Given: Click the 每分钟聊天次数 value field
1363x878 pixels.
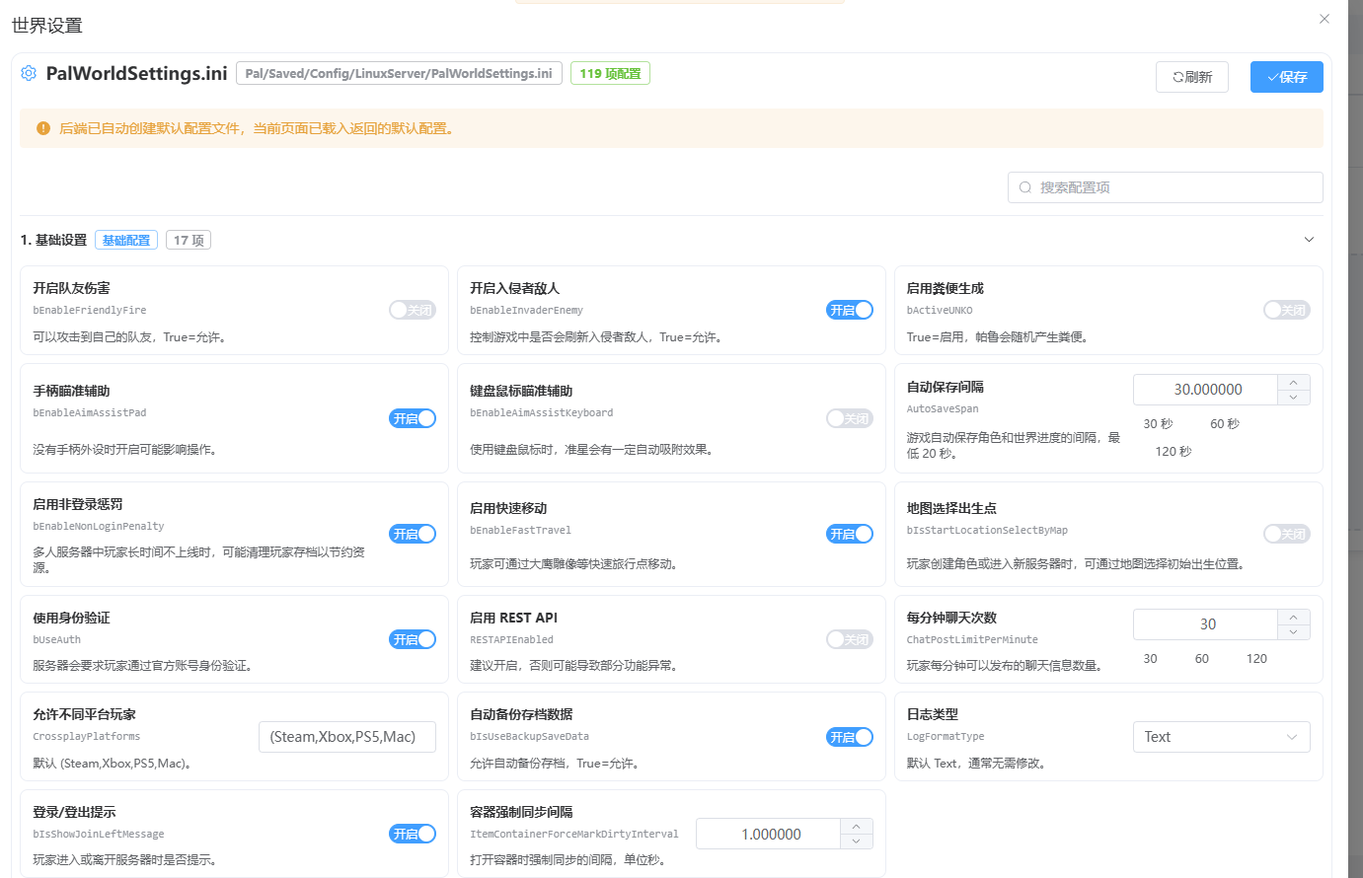Looking at the screenshot, I should 1206,624.
